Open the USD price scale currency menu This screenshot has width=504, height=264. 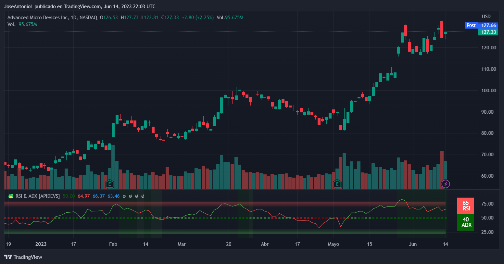(487, 16)
